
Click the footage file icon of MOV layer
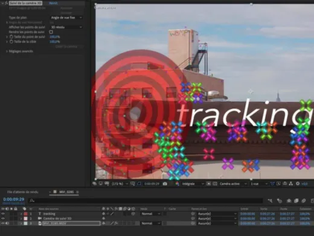(40, 223)
